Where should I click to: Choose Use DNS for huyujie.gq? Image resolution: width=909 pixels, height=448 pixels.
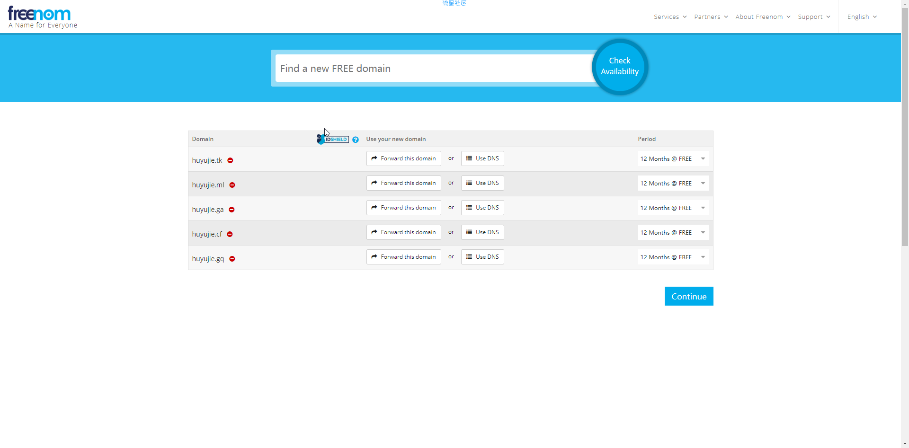482,257
